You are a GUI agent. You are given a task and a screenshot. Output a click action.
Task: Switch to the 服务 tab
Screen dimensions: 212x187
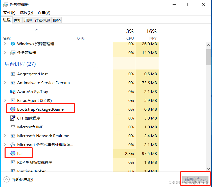pos(57,20)
